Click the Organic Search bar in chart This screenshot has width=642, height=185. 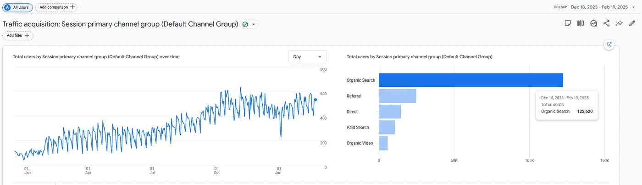coord(470,80)
